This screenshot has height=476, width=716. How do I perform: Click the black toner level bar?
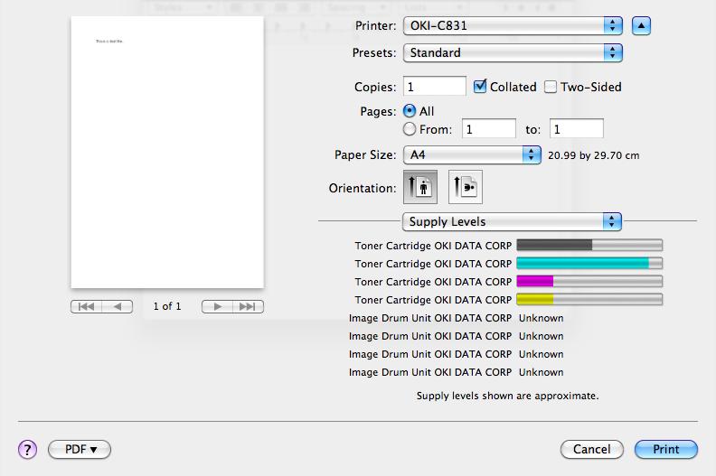589,246
